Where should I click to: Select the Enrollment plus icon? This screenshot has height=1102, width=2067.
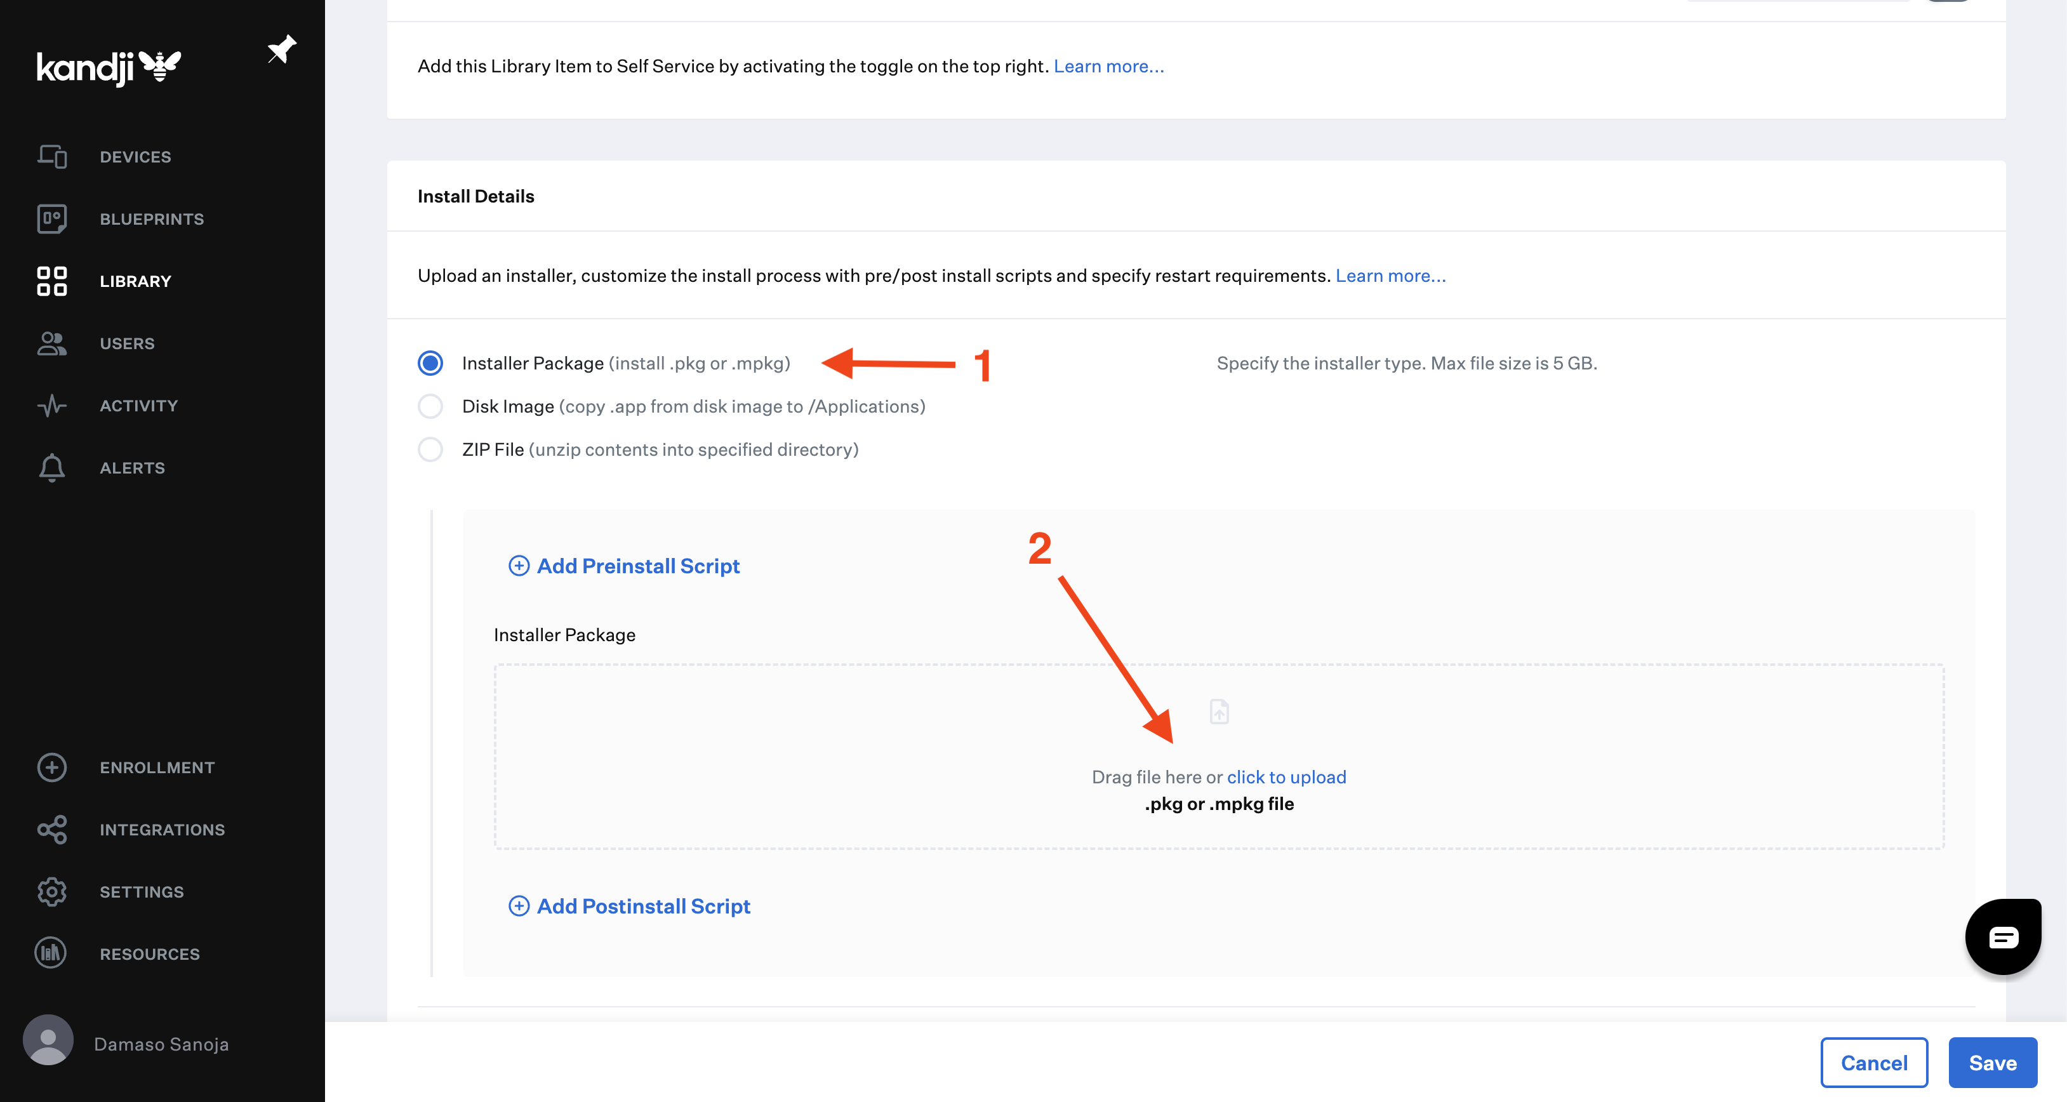click(x=51, y=768)
